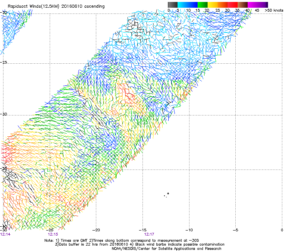Image resolution: width=285 pixels, height=251 pixels.
Task: Click the "-25" latitude label on left axis
Action: (3, 62)
